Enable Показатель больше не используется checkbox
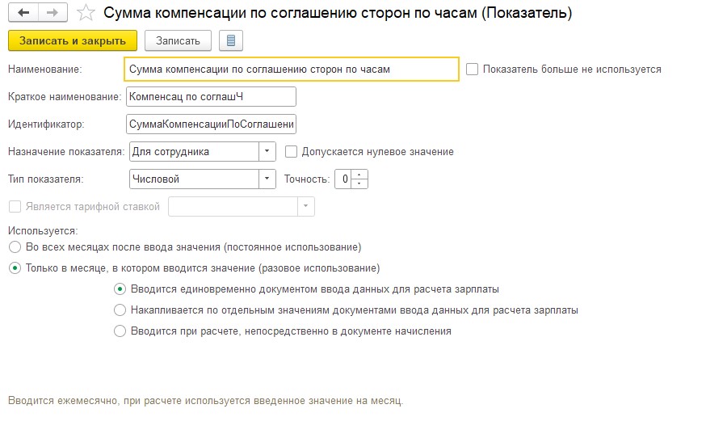 click(472, 70)
